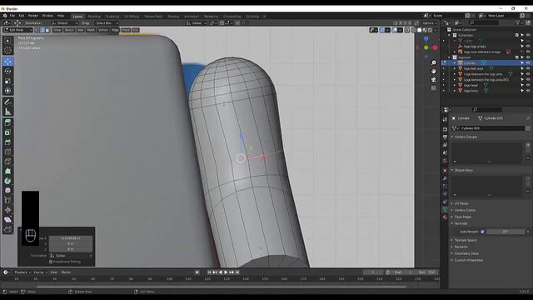Screen dimensions: 533x300
Task: Hide lego-torso object with its eye icon
Action: coord(528,91)
